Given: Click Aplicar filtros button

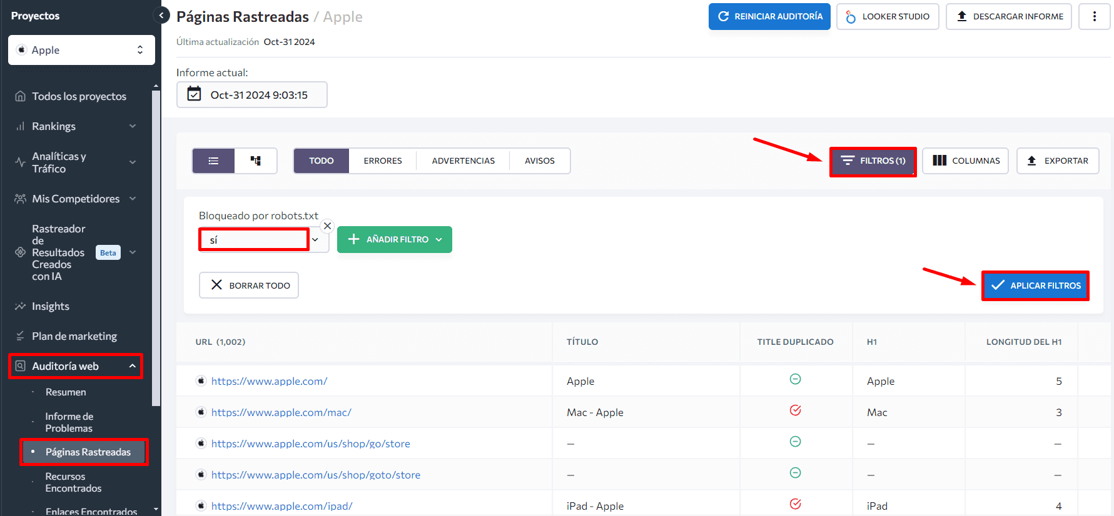Looking at the screenshot, I should point(1036,285).
